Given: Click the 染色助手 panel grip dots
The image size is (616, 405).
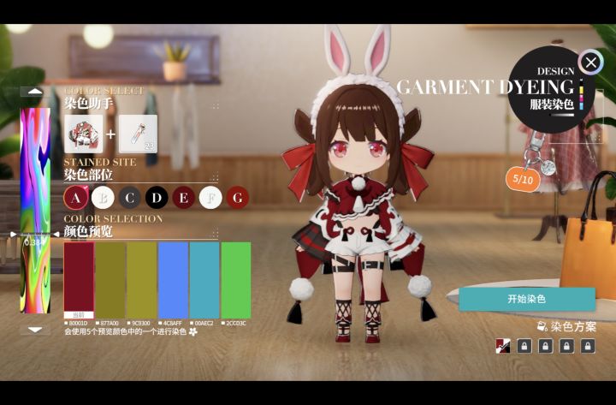Looking at the screenshot, I should pos(216,106).
